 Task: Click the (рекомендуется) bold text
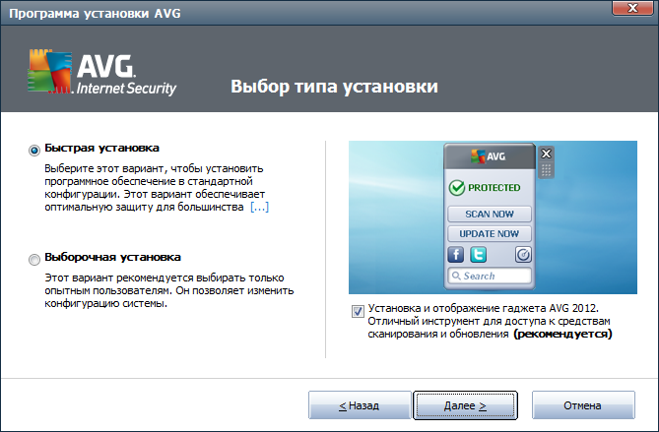(x=562, y=335)
